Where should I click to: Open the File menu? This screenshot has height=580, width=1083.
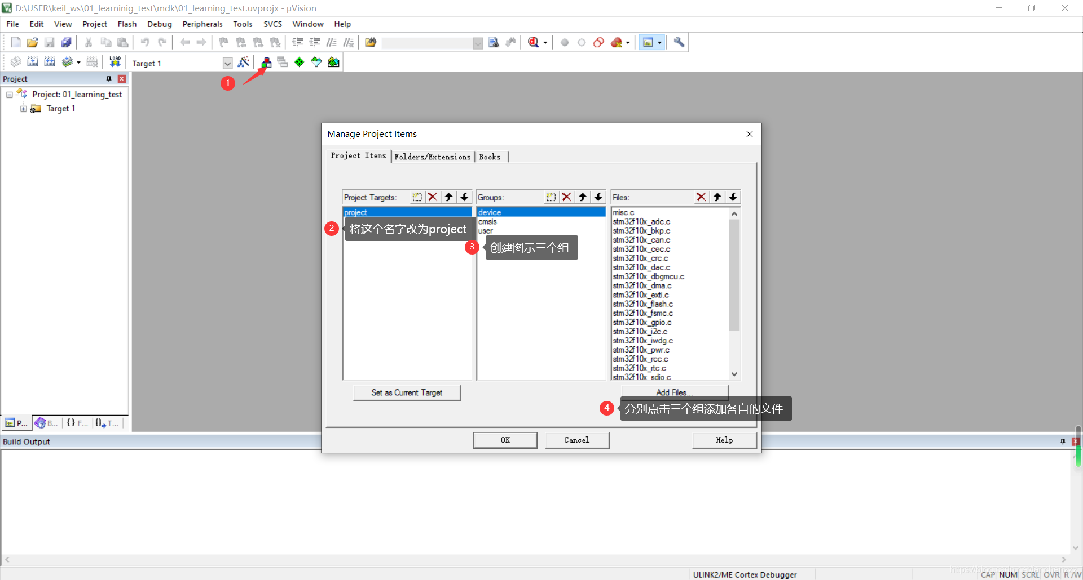click(x=12, y=24)
